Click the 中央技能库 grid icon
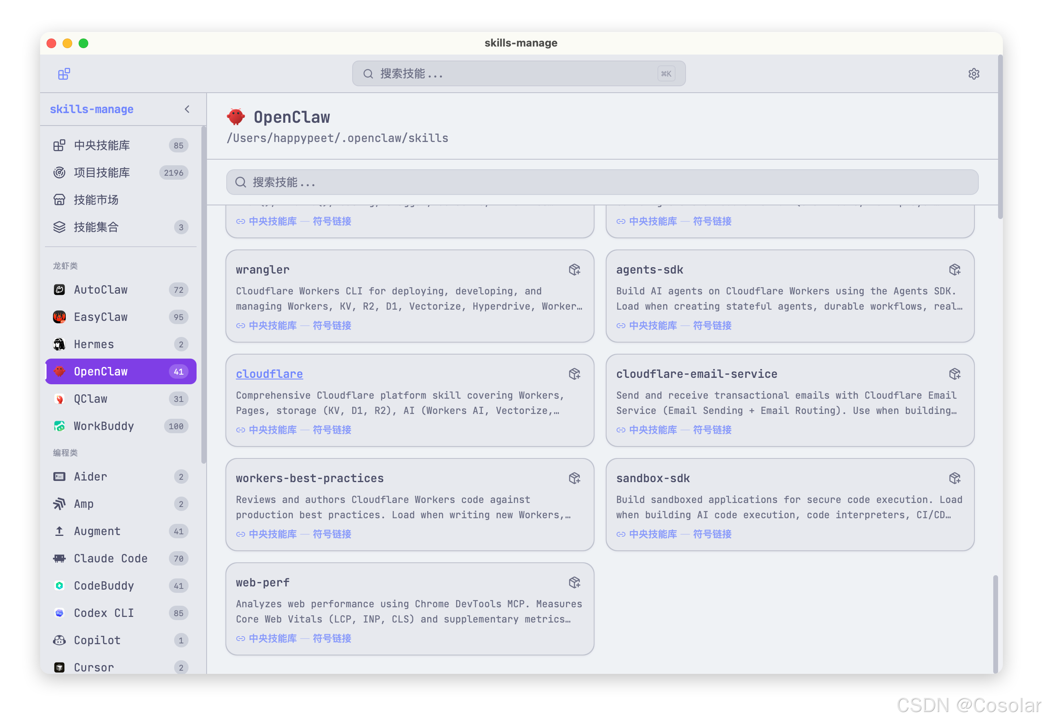Image resolution: width=1043 pixels, height=722 pixels. click(x=59, y=145)
